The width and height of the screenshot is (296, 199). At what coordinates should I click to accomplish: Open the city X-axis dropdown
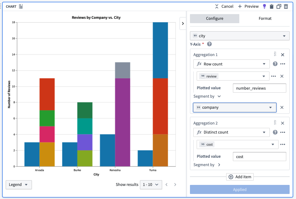point(240,36)
